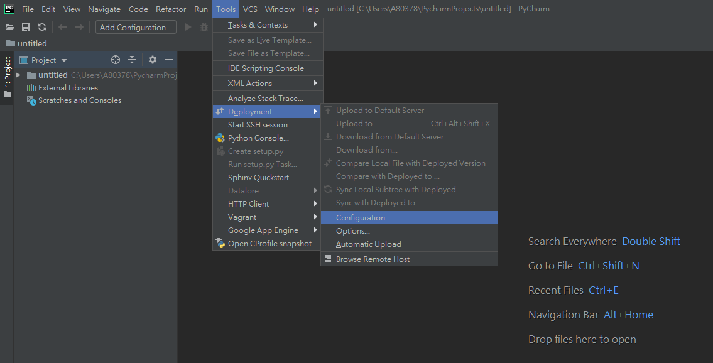Screen dimensions: 713x363
Task: Choose Python Console... menu entry
Action: (268, 138)
